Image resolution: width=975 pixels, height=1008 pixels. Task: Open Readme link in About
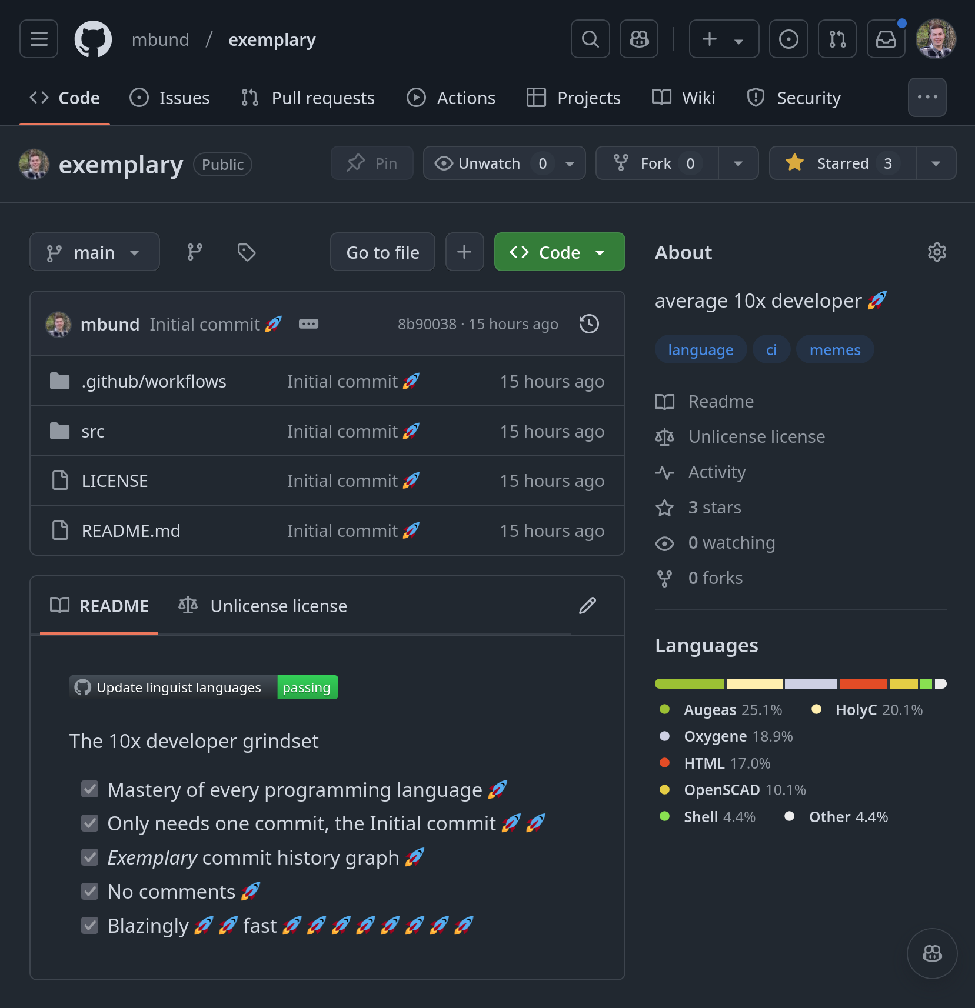point(705,402)
